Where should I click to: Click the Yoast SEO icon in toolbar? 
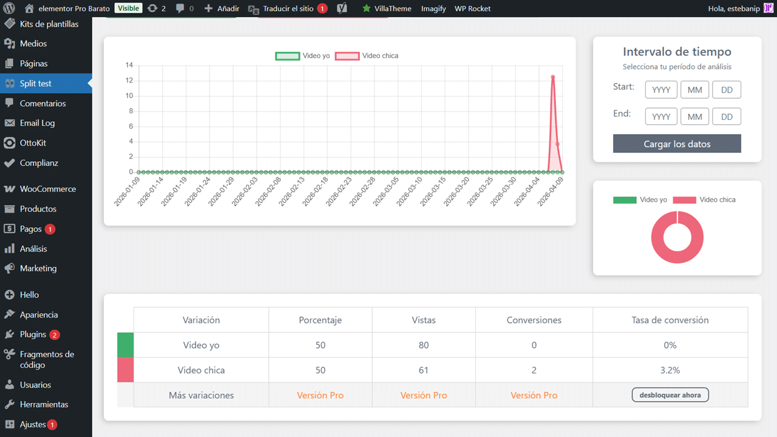coord(342,8)
